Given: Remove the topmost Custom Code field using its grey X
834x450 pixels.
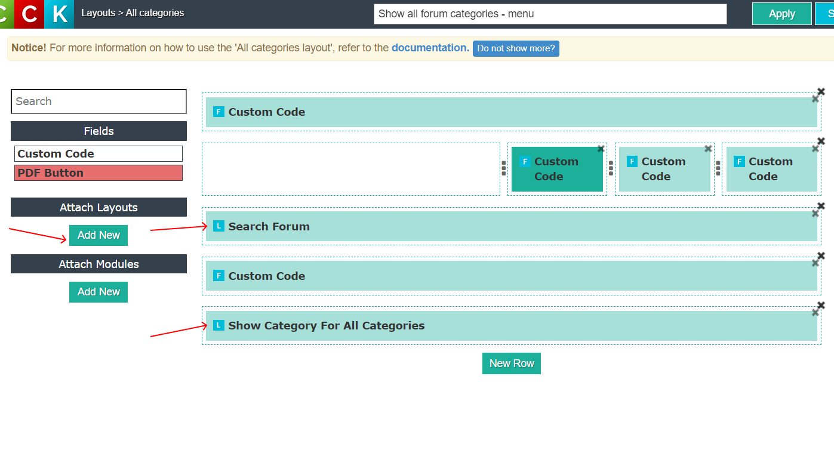Looking at the screenshot, I should coord(815,99).
